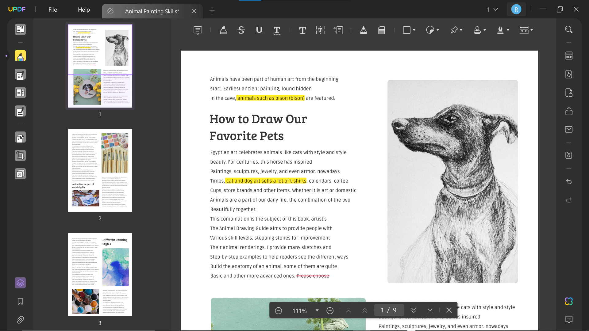Open page 3 thumbnail
This screenshot has height=331, width=589.
click(x=100, y=274)
